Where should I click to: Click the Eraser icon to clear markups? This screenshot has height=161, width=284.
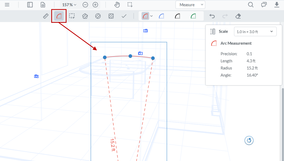pyautogui.click(x=238, y=16)
